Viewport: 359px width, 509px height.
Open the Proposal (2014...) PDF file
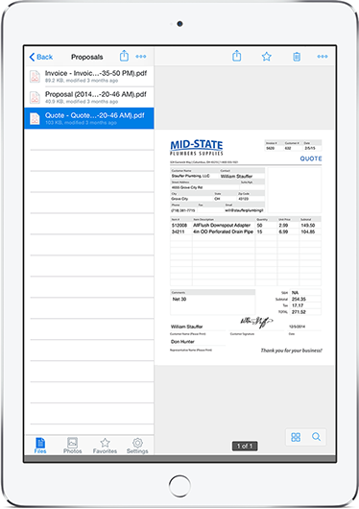click(89, 97)
